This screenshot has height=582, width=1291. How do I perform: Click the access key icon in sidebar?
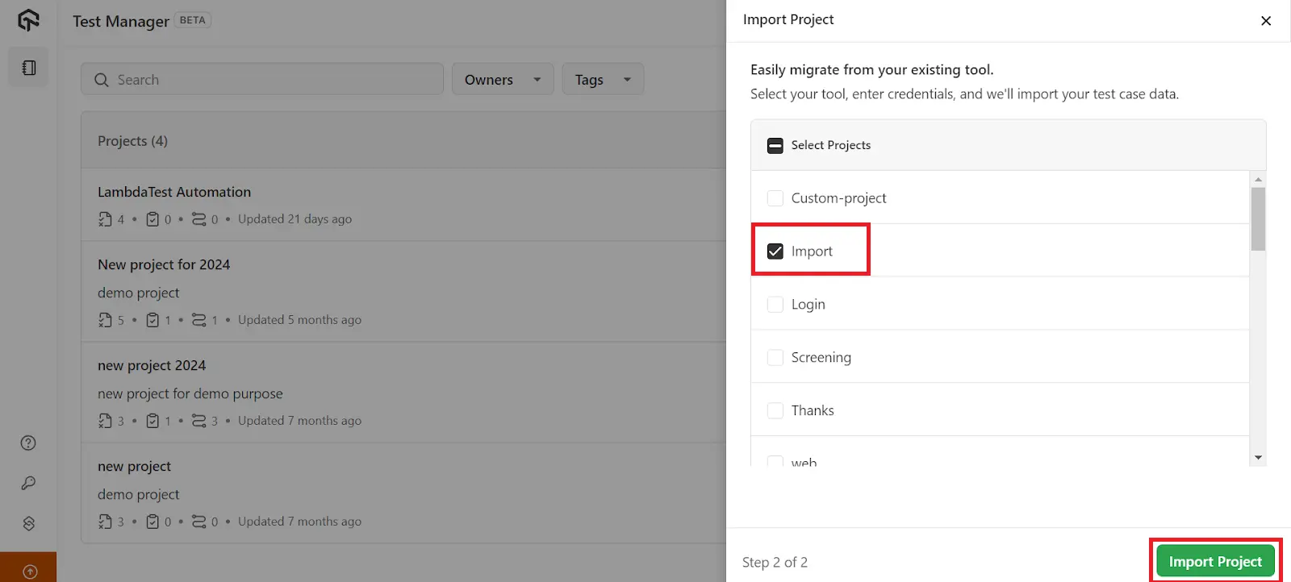click(28, 483)
